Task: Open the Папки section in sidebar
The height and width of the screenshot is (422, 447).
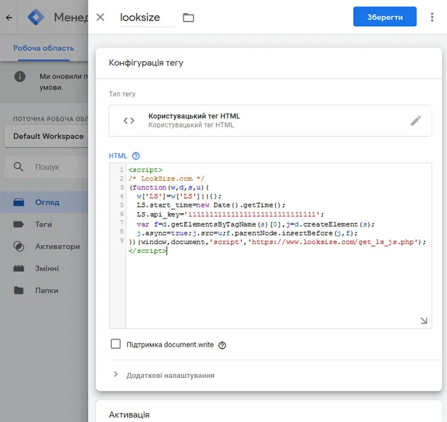Action: tap(44, 290)
